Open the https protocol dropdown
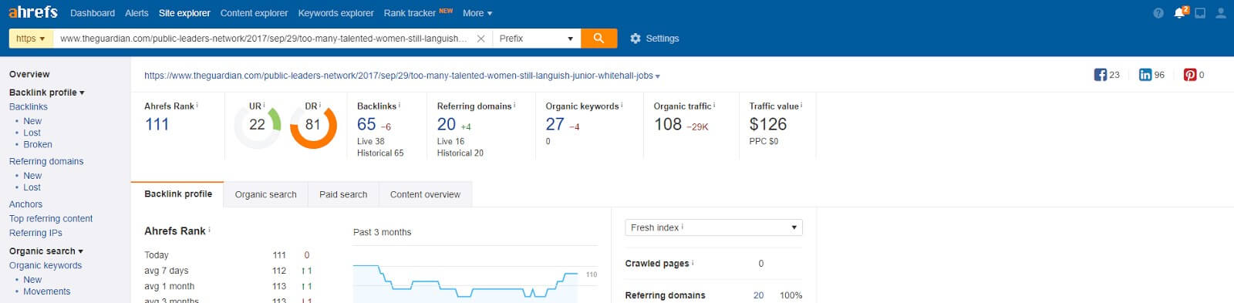Screen dimensions: 1234x303 click(x=31, y=39)
